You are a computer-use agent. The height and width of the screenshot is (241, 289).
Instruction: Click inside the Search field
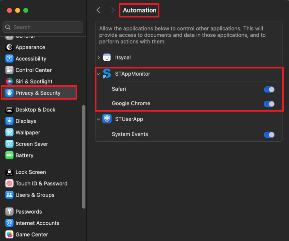43,27
